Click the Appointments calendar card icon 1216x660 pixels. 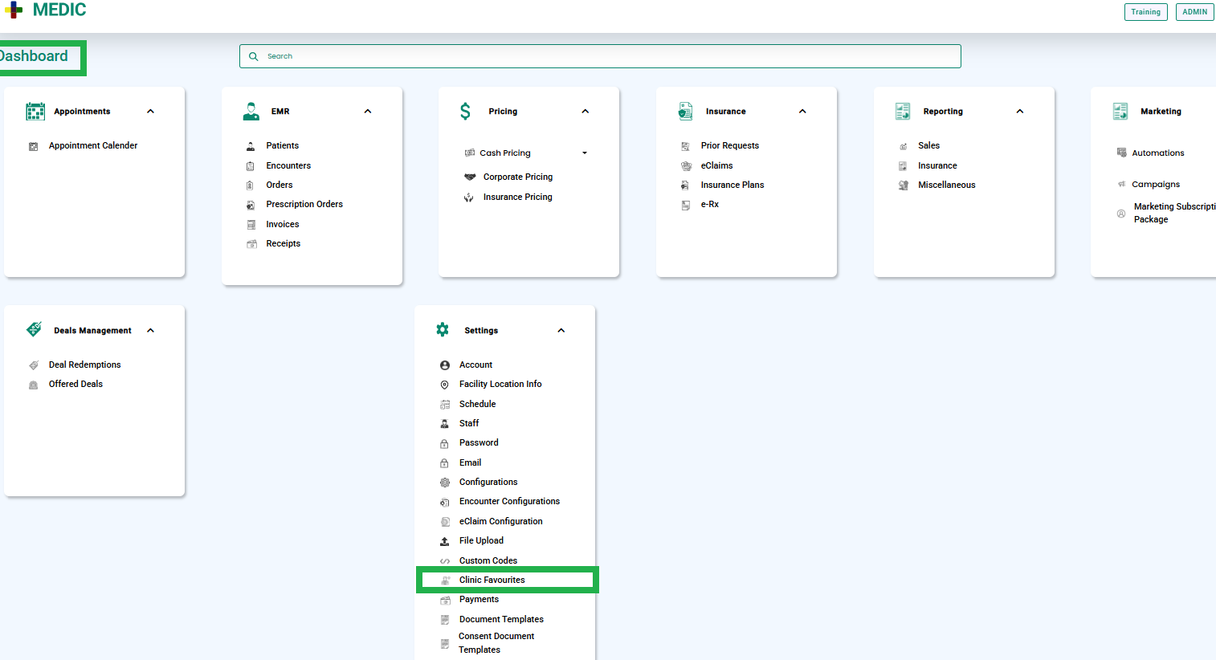click(x=35, y=112)
